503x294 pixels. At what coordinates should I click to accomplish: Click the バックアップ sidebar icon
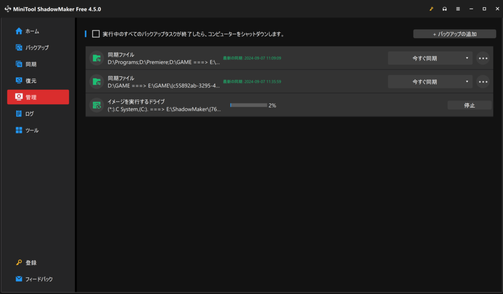(19, 48)
